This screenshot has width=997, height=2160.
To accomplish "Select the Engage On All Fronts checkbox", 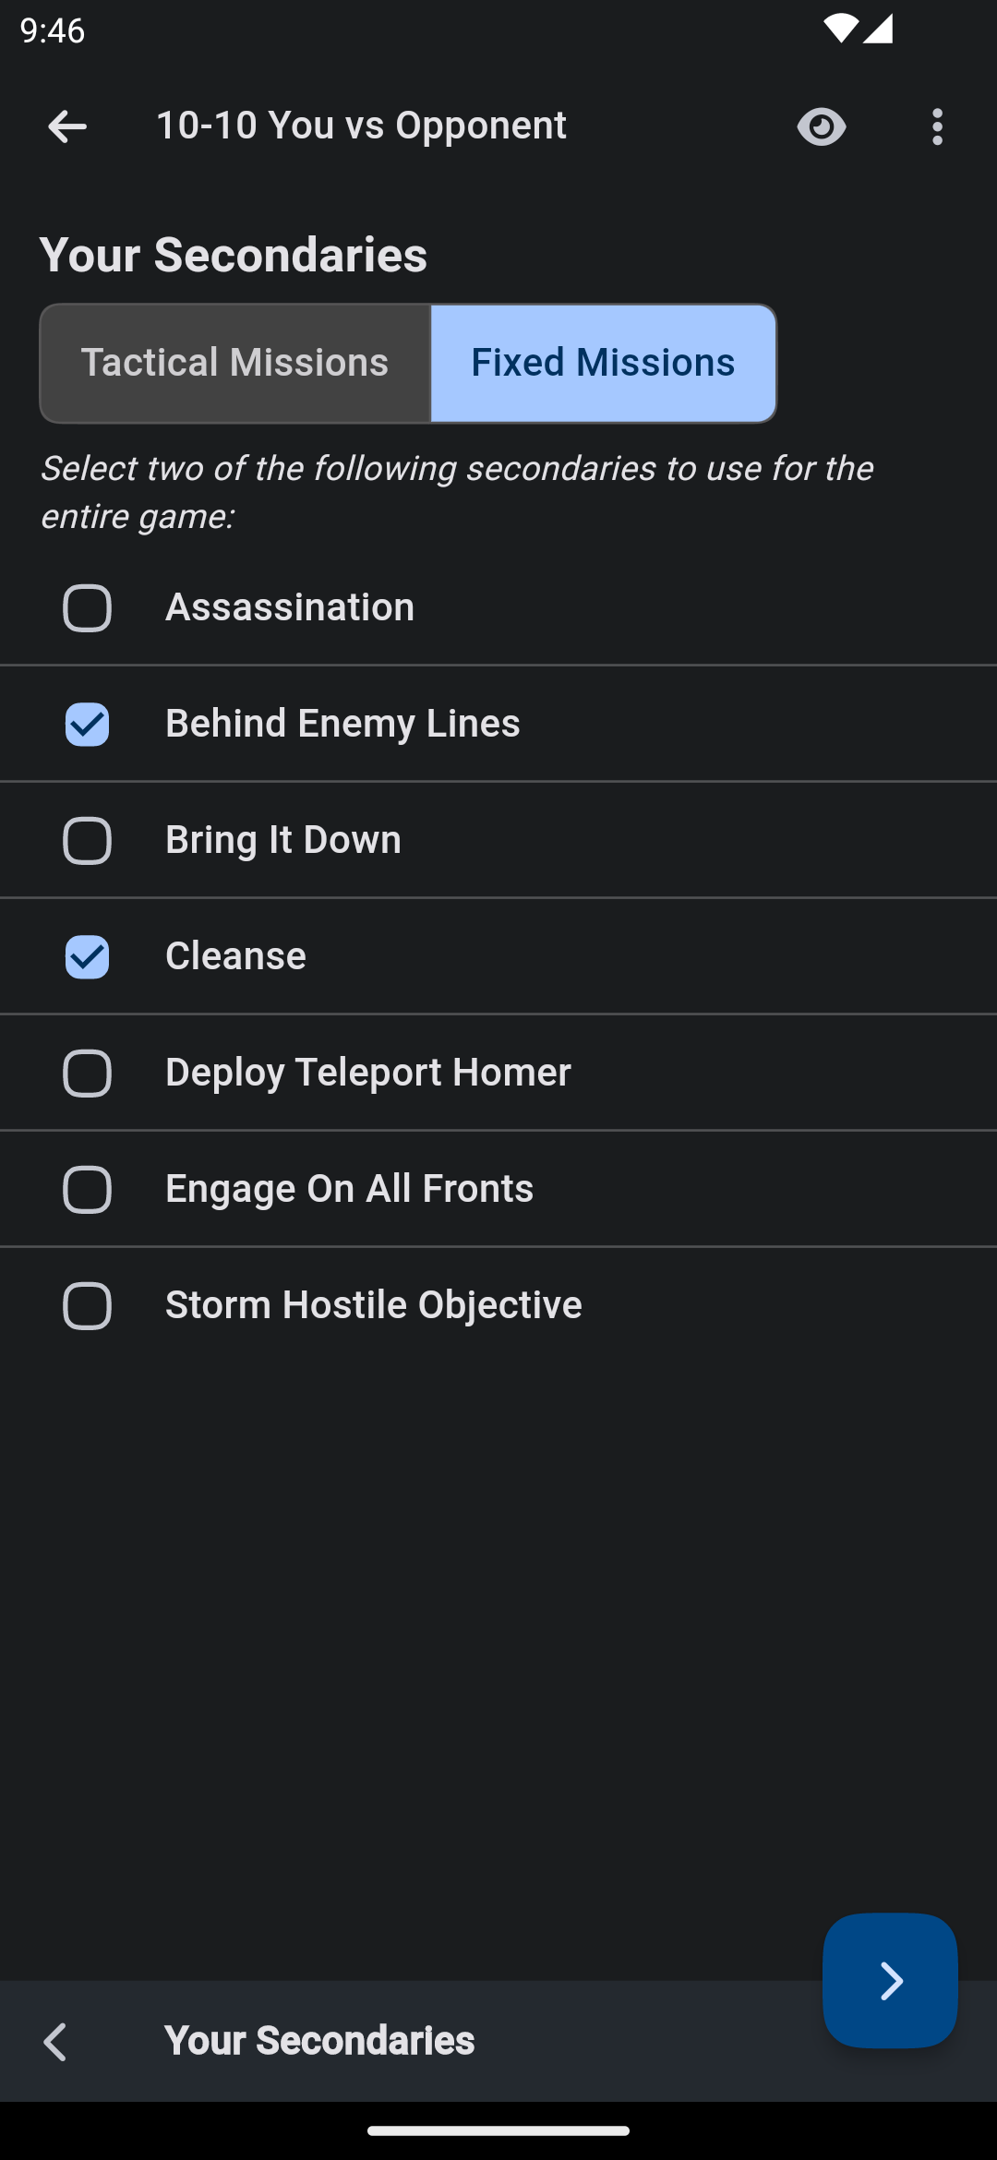I will coord(87,1190).
